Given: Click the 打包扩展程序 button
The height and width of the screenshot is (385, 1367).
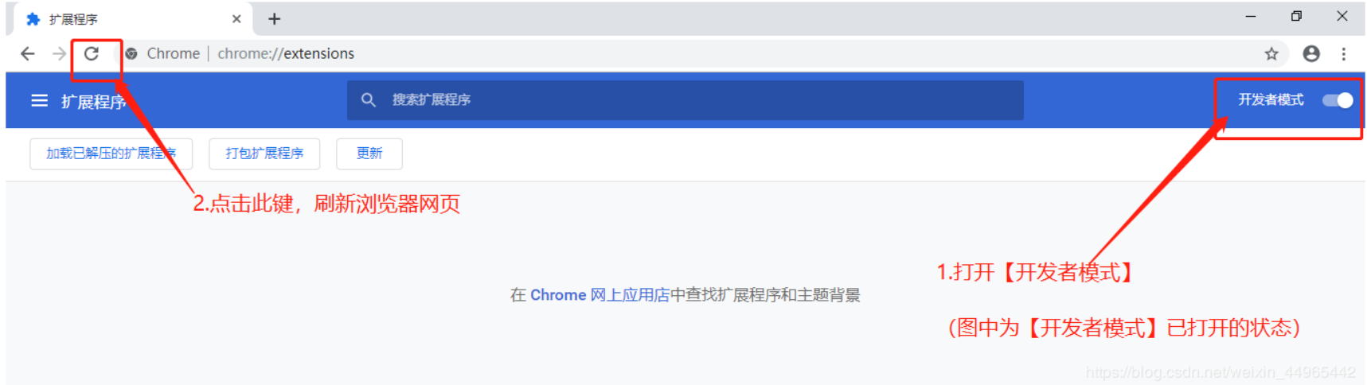Looking at the screenshot, I should (264, 154).
